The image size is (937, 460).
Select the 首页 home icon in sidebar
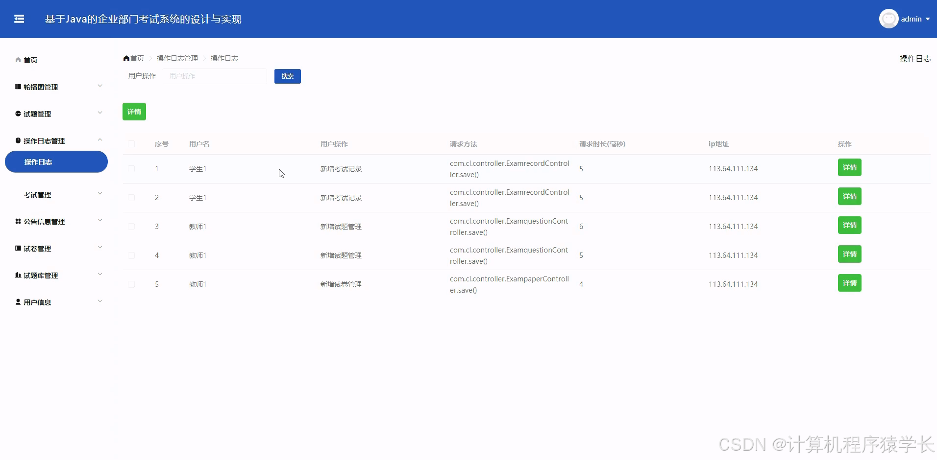tap(18, 60)
